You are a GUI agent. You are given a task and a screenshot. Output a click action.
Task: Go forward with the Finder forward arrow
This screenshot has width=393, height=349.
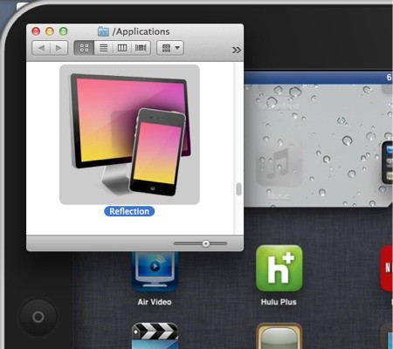click(x=59, y=48)
